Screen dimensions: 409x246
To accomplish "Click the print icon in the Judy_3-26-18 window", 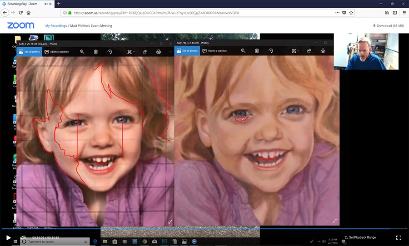I will coord(158,52).
